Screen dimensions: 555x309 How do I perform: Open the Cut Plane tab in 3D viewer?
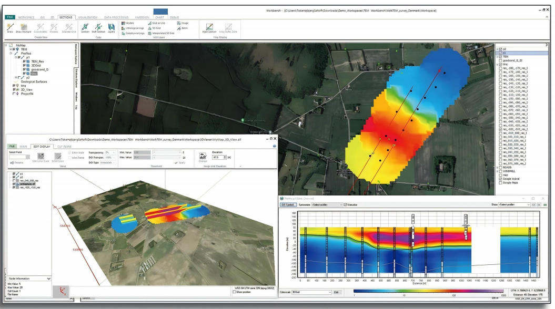64,146
